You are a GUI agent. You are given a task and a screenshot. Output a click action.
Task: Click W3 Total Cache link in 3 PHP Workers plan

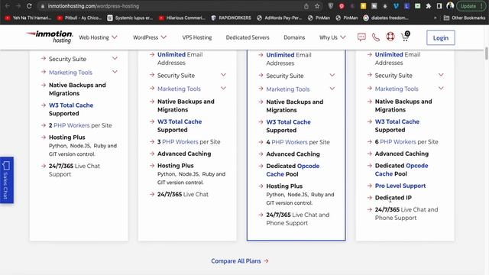click(180, 121)
